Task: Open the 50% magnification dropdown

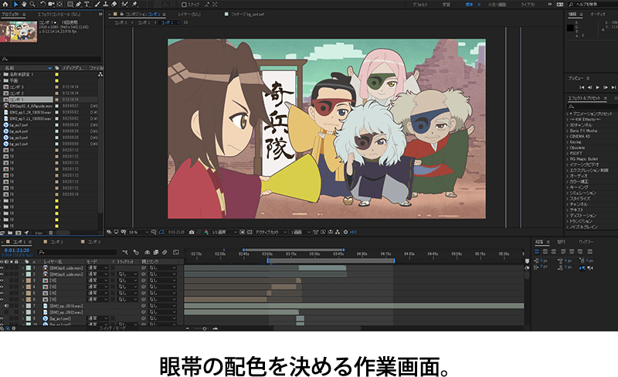Action: (x=139, y=233)
